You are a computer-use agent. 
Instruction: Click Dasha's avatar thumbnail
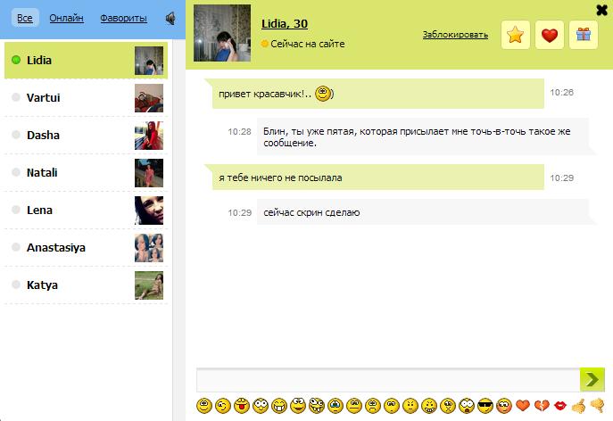(x=149, y=136)
